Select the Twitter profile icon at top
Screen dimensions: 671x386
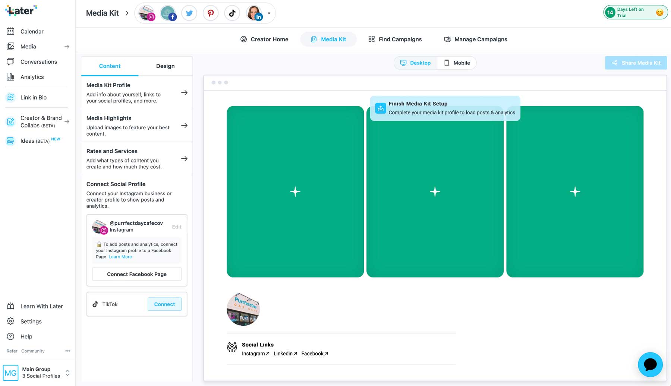tap(189, 13)
